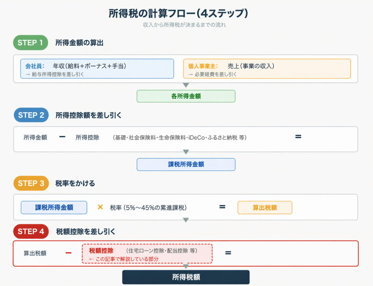The image size is (373, 286).
Task: Click the equals sign in STEP 4 row
Action: [x=228, y=253]
